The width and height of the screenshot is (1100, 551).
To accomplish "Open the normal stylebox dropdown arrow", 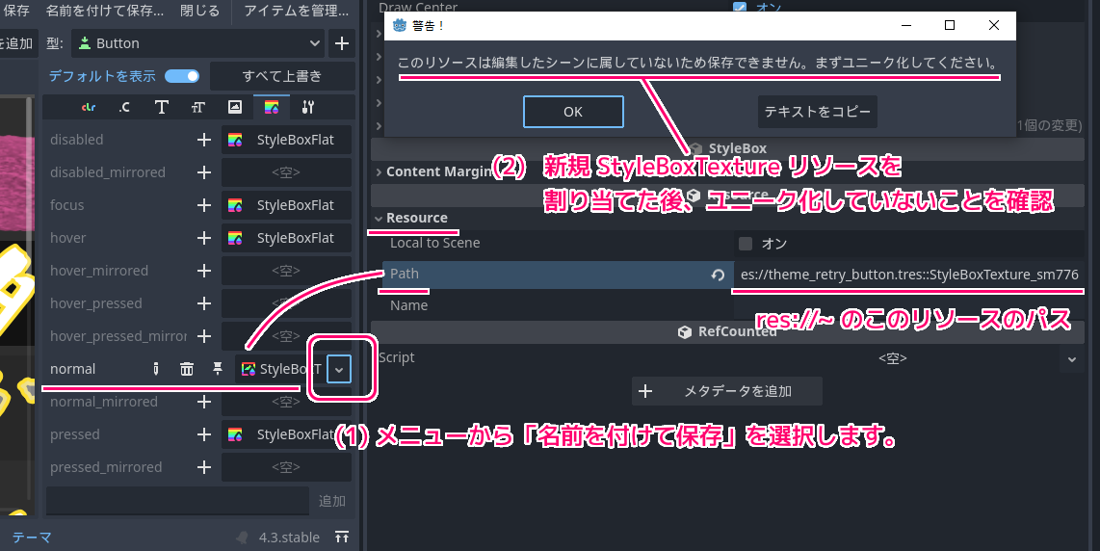I will (339, 369).
